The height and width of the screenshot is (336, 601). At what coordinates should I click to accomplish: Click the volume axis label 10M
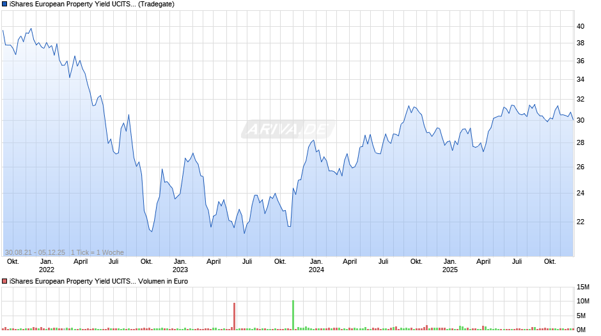point(583,301)
